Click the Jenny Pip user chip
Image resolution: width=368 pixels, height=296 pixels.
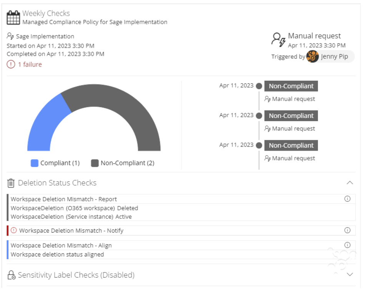click(330, 57)
